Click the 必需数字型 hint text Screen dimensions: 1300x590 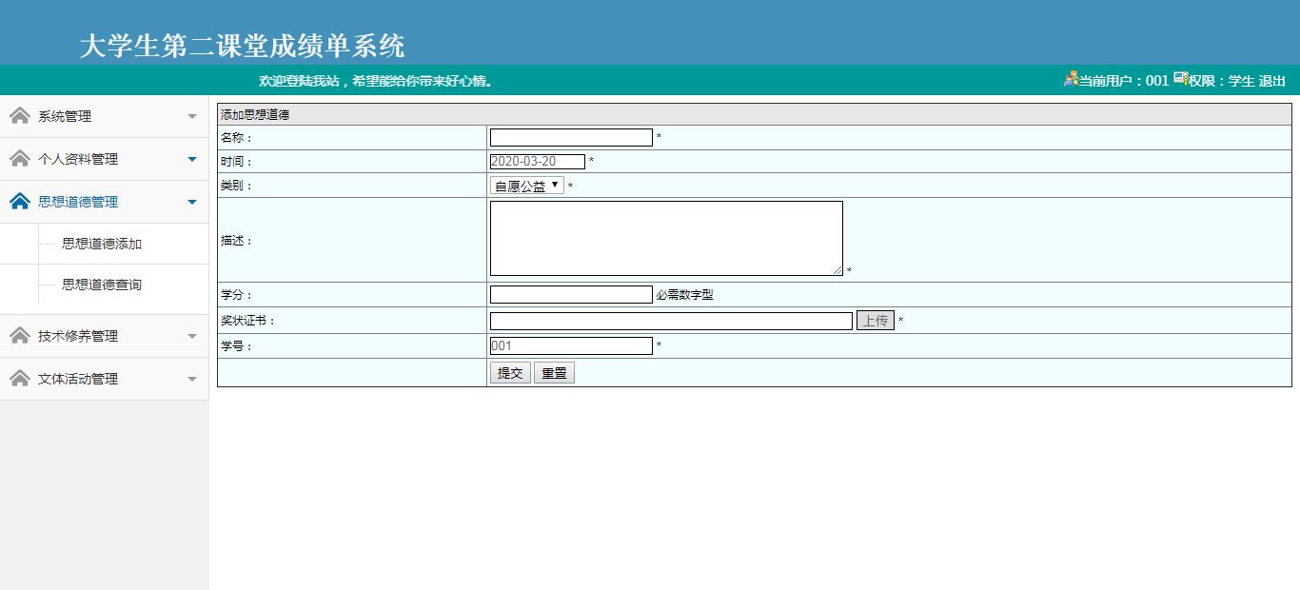point(684,295)
